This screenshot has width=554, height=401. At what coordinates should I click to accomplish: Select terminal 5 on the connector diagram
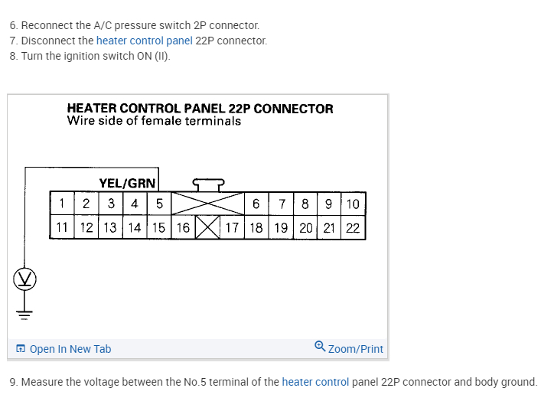click(159, 204)
